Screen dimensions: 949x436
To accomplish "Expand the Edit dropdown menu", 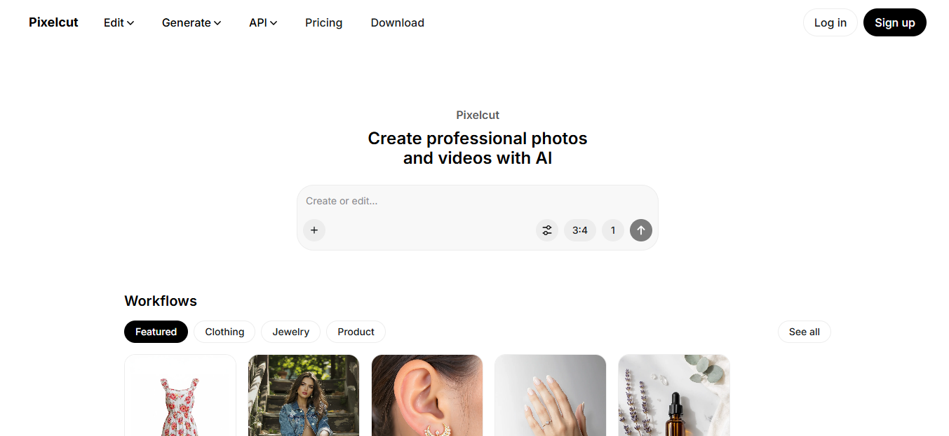I will click(x=119, y=22).
